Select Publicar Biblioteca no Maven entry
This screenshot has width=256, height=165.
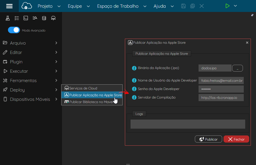[x=92, y=102]
